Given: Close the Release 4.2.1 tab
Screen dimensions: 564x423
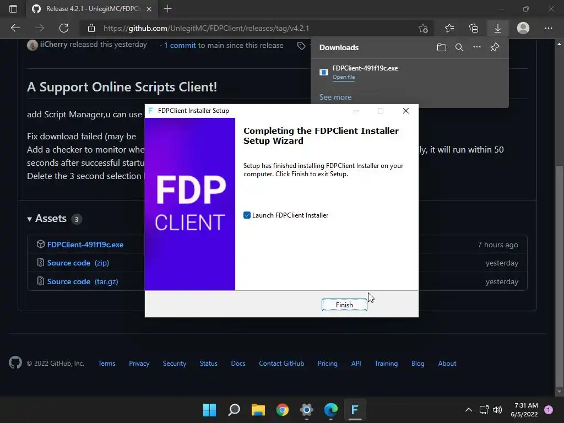Looking at the screenshot, I should pos(149,9).
